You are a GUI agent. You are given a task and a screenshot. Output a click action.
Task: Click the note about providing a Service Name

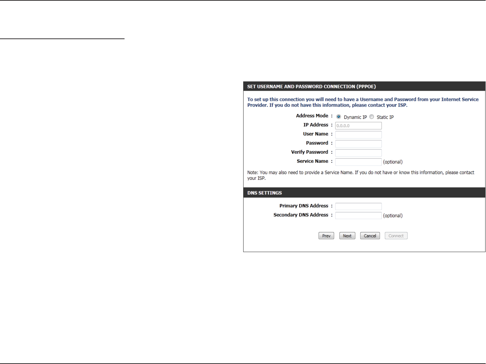tap(361, 175)
